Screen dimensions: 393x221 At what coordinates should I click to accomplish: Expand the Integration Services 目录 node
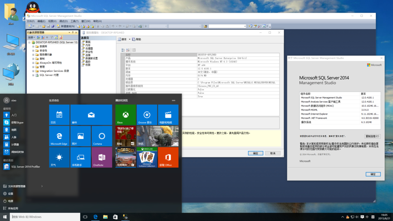[33, 71]
